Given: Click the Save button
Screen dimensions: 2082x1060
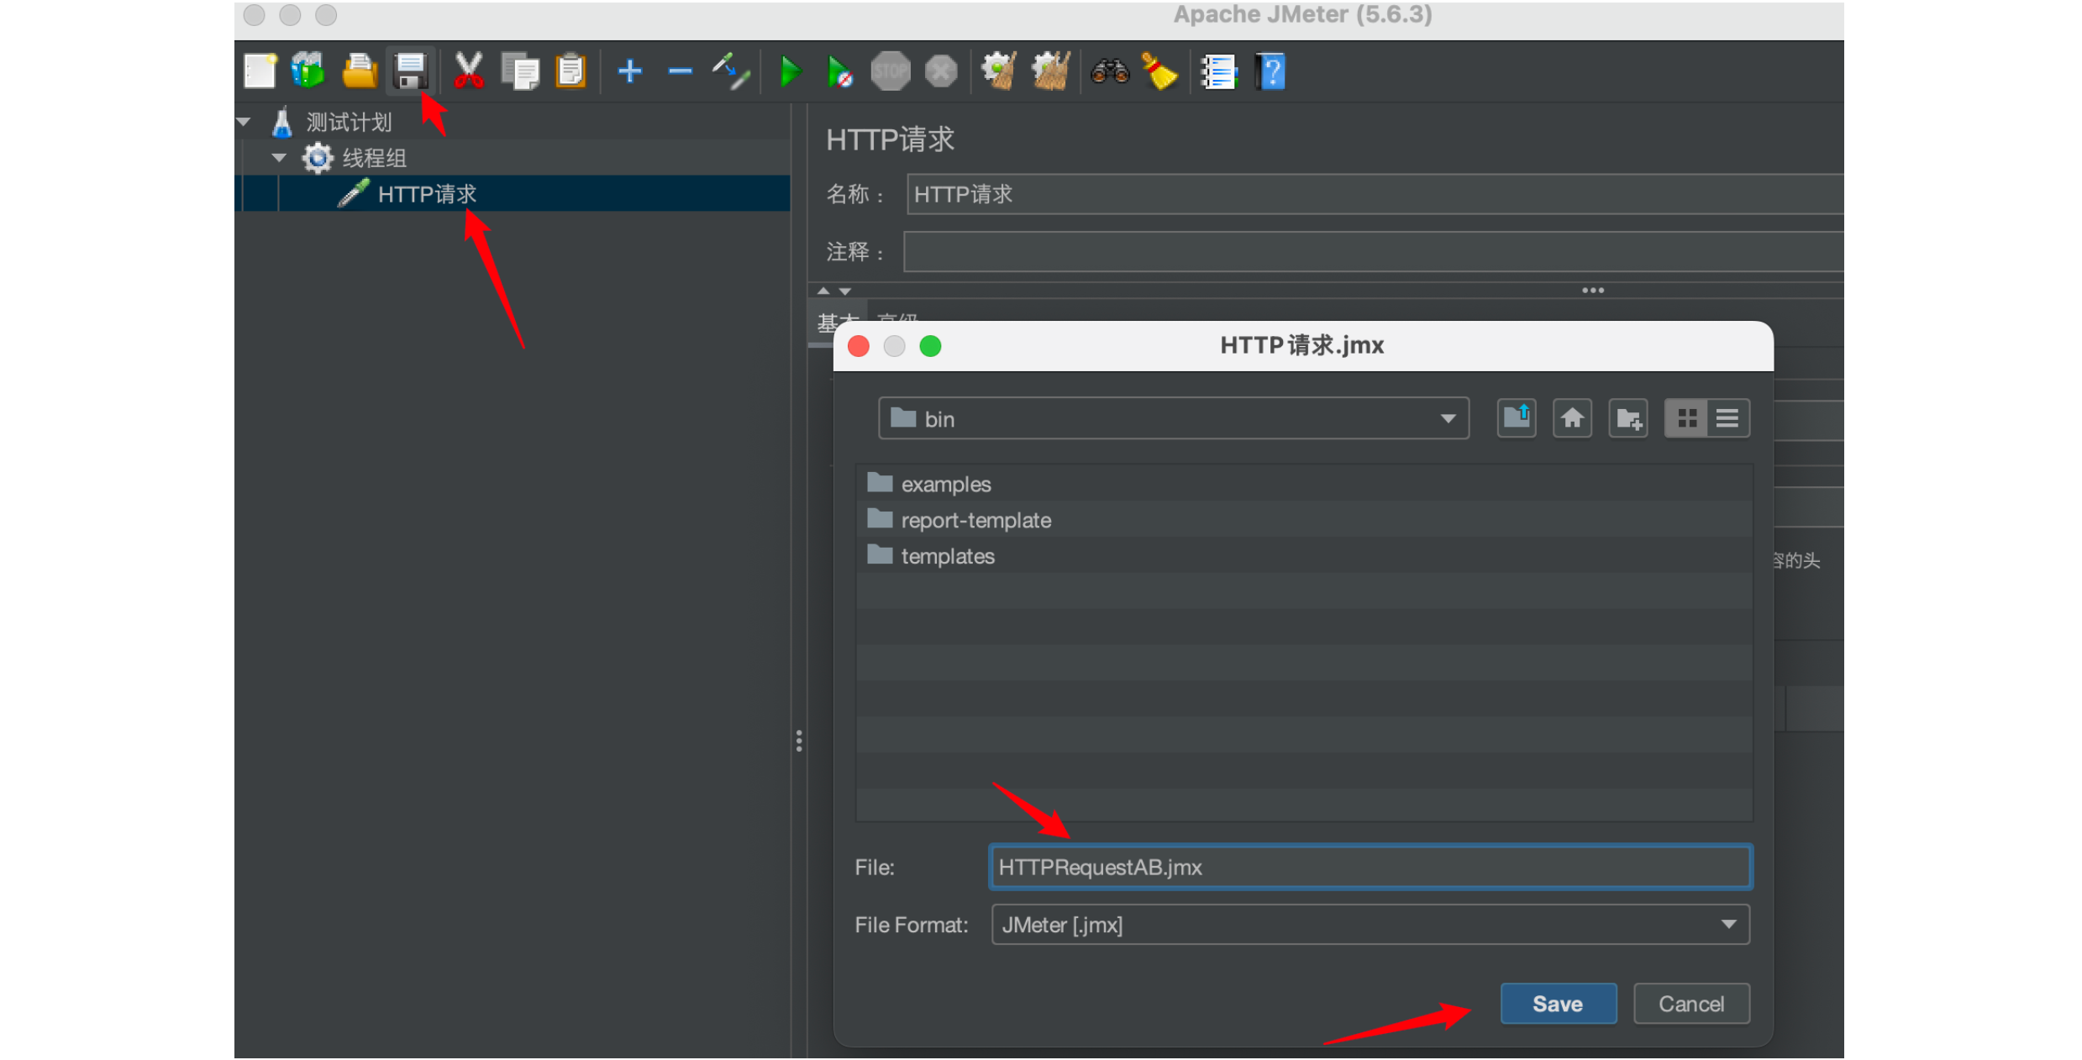Looking at the screenshot, I should coord(1558,1004).
